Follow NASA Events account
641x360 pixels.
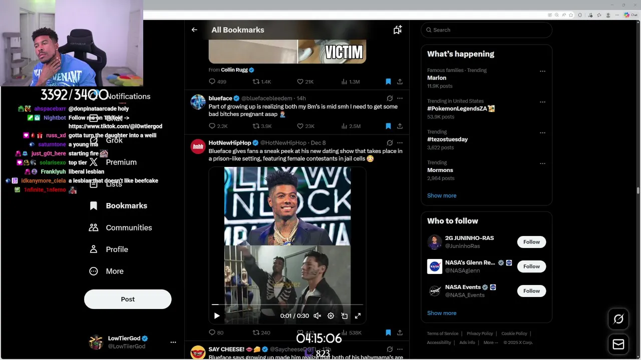pos(531,291)
